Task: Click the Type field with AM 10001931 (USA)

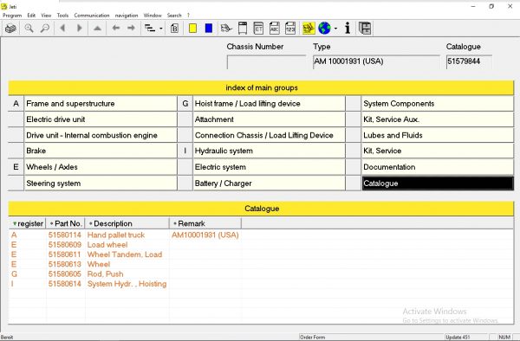Action: [376, 62]
